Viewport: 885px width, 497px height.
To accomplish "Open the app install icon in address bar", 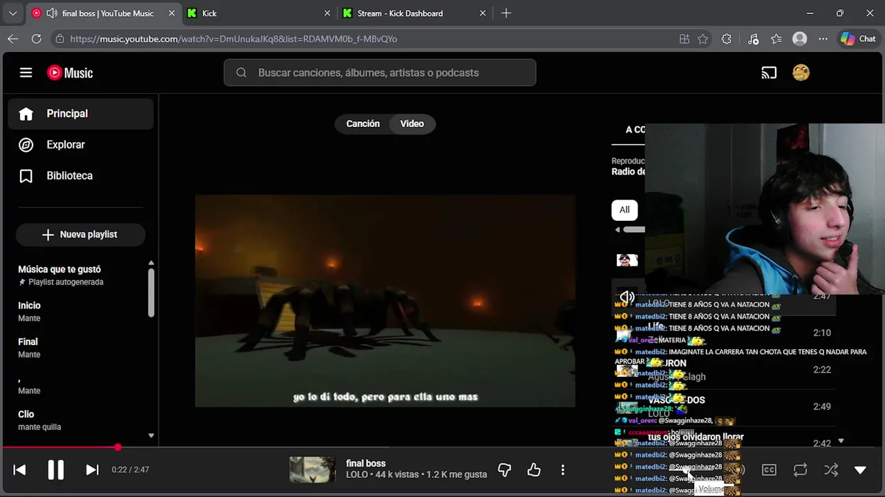I will point(684,39).
